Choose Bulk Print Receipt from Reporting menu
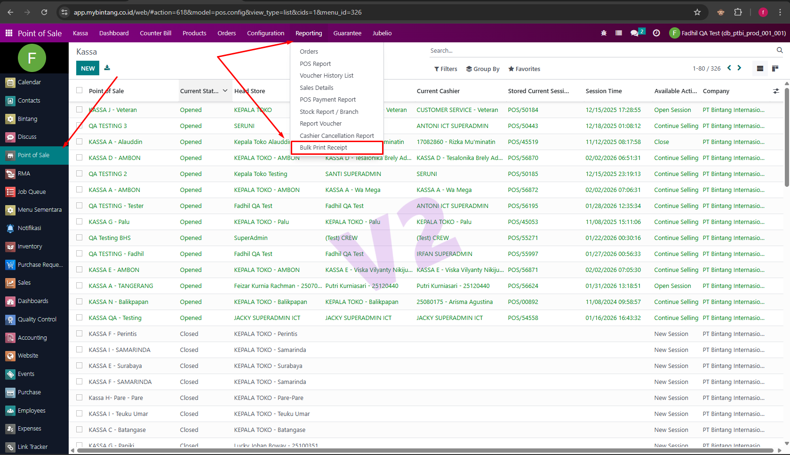Screen dimensions: 790x455 (323, 148)
